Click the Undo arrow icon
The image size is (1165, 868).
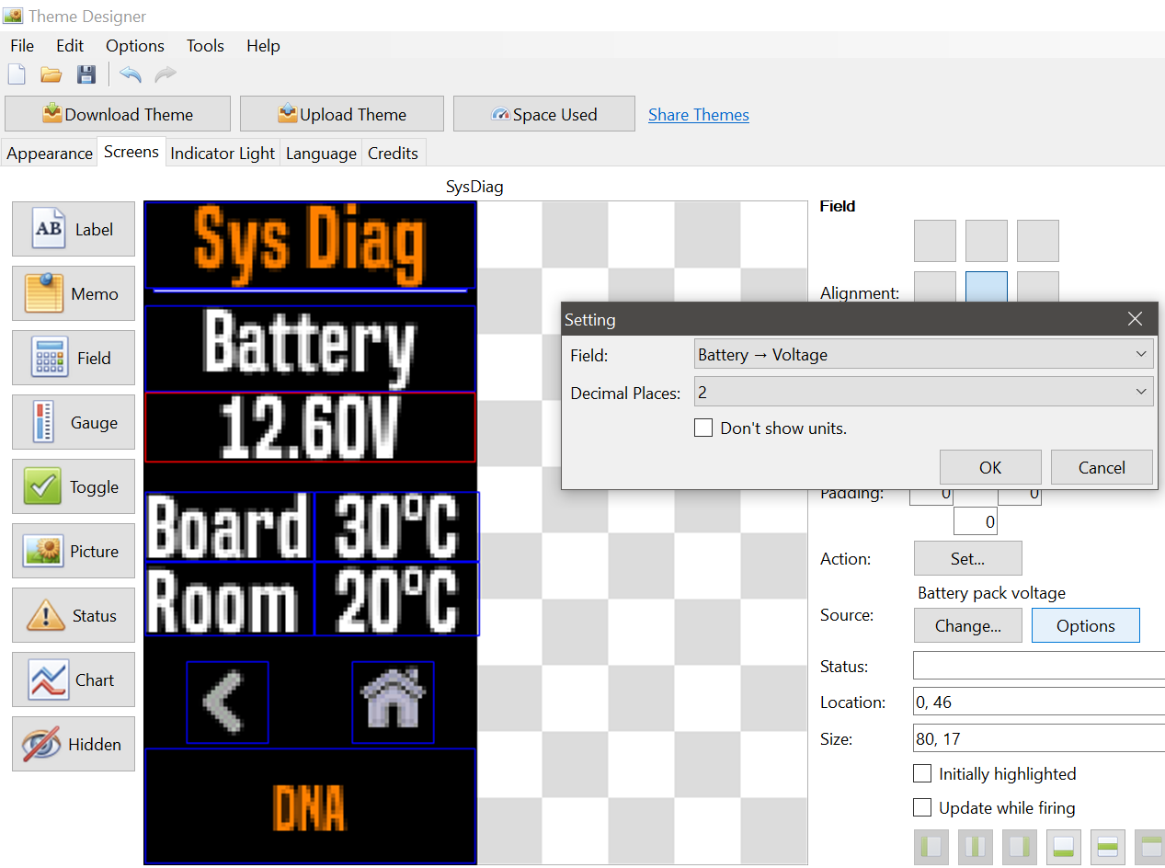coord(131,75)
